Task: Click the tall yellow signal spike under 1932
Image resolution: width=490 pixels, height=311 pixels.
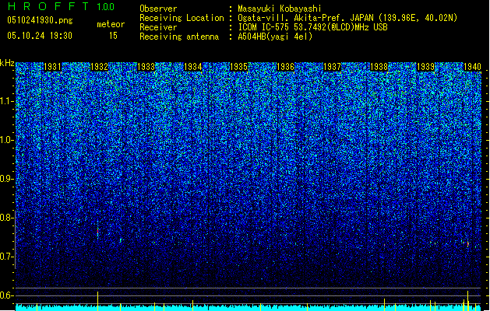Action: coord(98,302)
